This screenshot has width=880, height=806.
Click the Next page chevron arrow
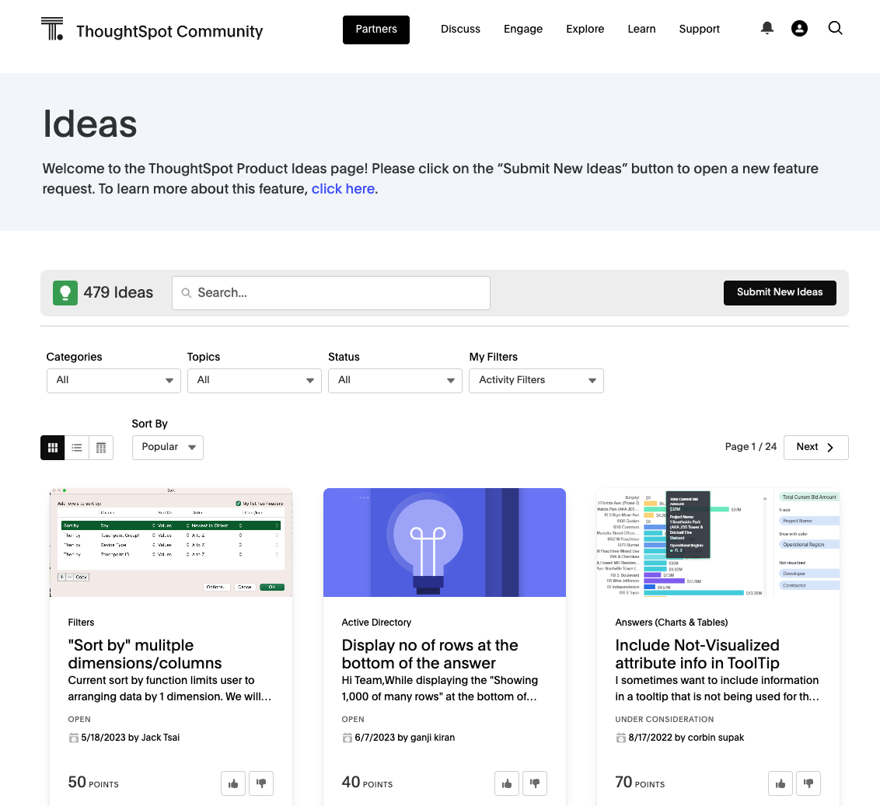point(830,448)
